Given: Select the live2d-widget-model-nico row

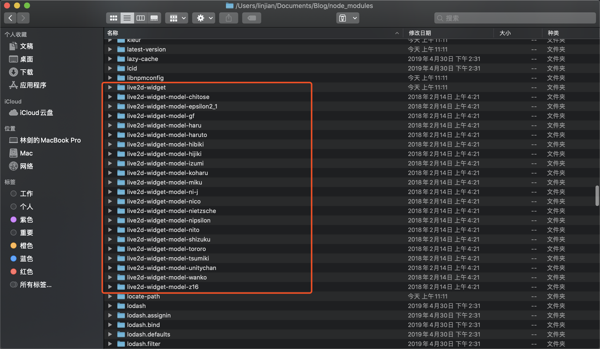Looking at the screenshot, I should click(x=352, y=201).
